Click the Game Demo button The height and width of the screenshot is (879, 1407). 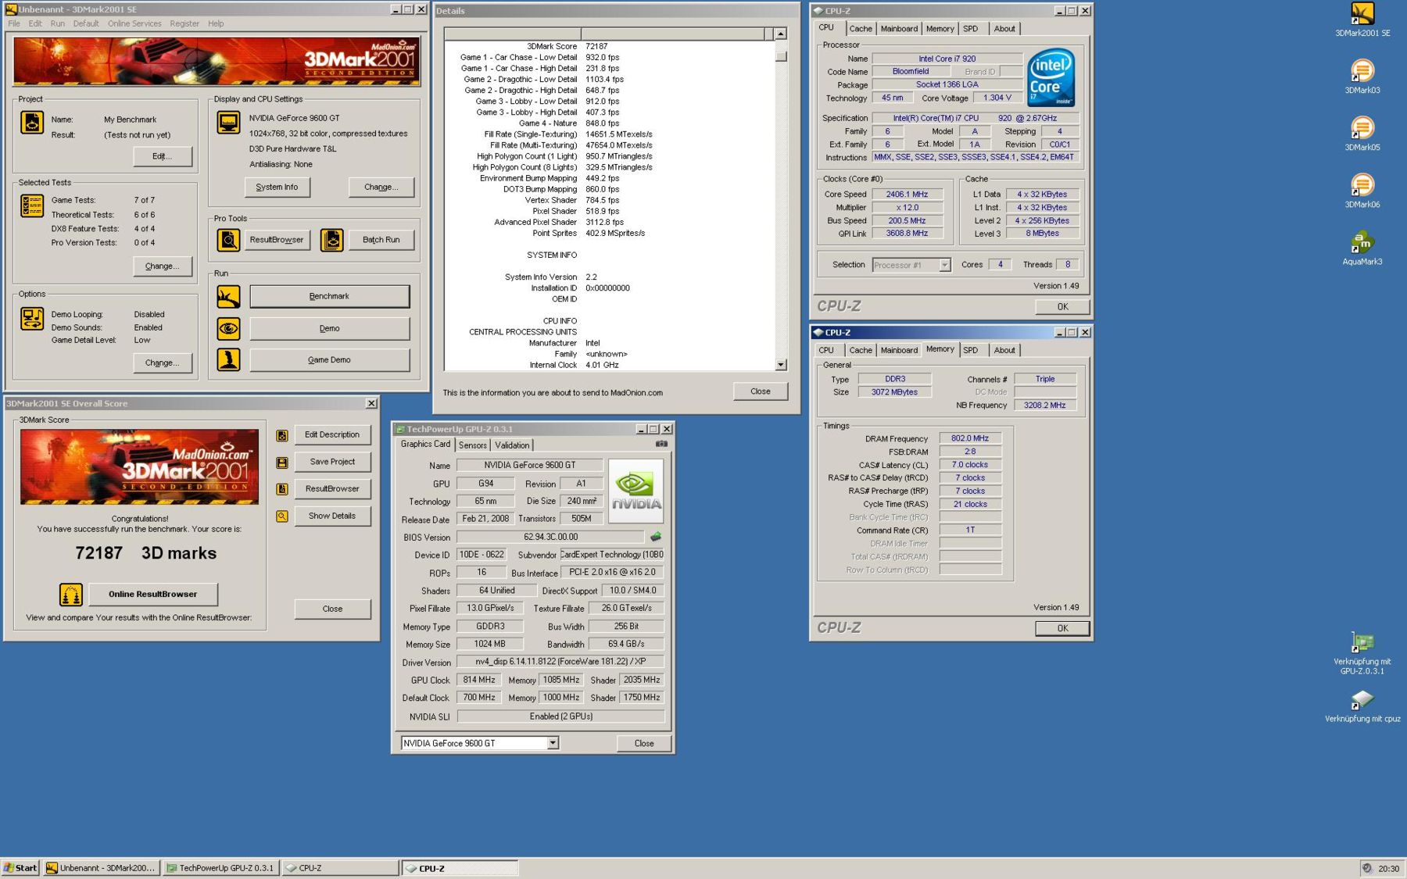point(329,359)
